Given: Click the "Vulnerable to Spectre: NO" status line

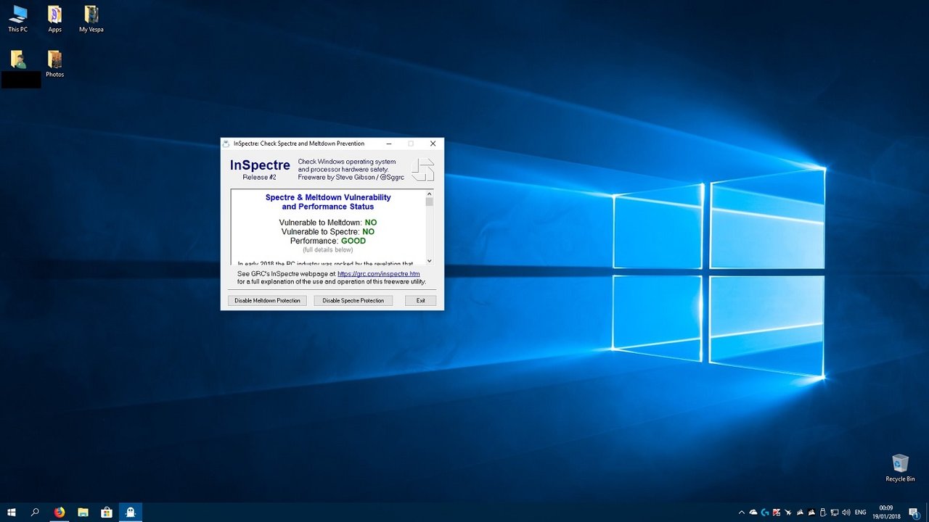Looking at the screenshot, I should pos(328,231).
